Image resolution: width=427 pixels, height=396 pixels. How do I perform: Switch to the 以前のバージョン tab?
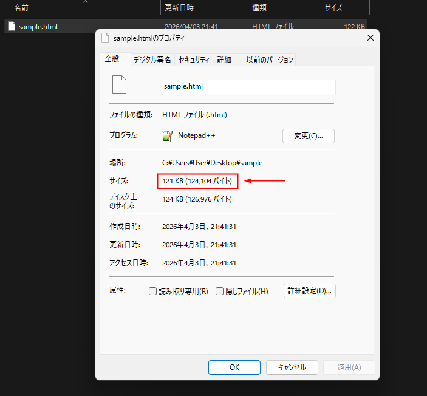[x=269, y=60]
